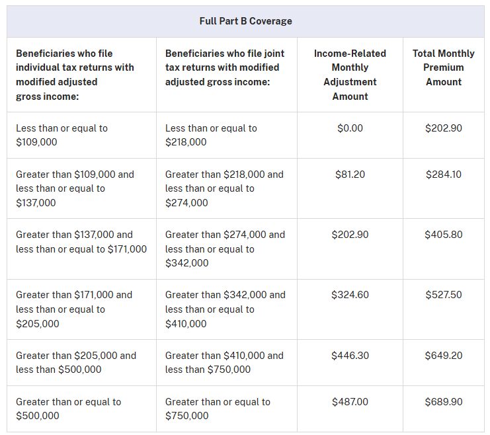Select the Income-Related Monthly Adjustment Amount header
This screenshot has width=490, height=435.
coord(350,75)
